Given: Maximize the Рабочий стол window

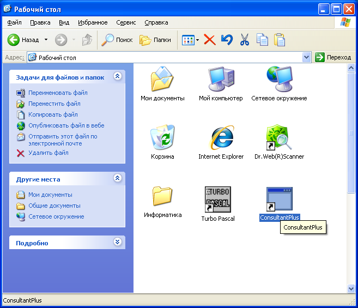Looking at the screenshot, I should click(x=336, y=9).
